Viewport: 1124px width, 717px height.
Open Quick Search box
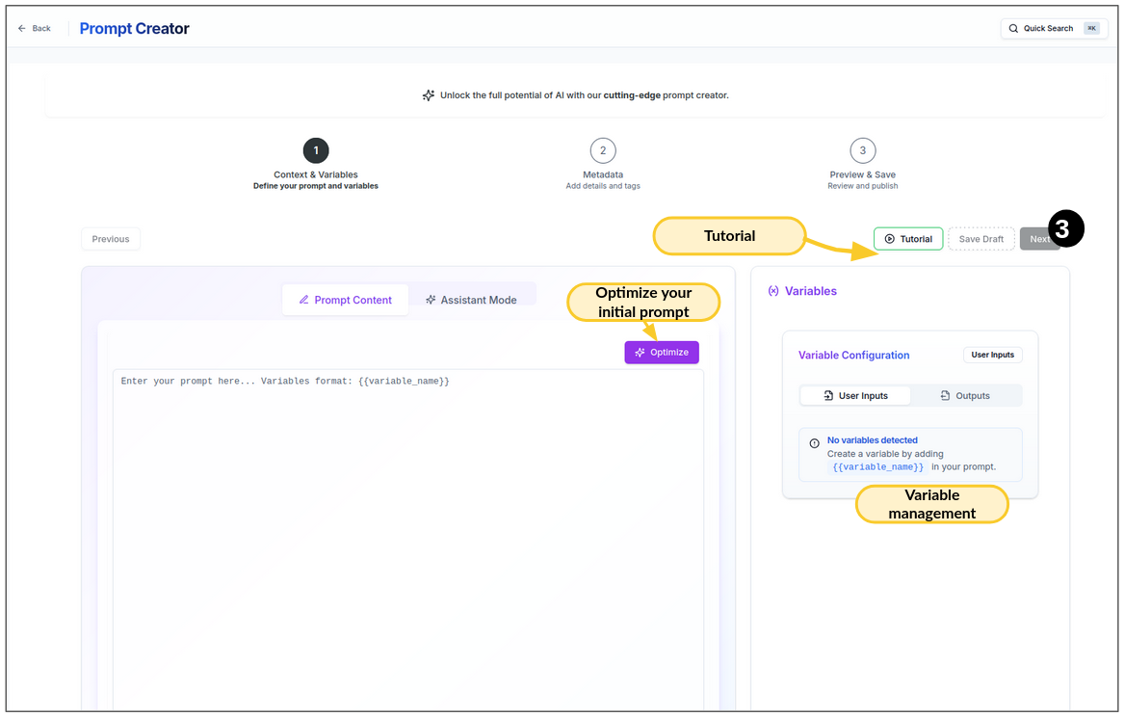click(x=1054, y=29)
